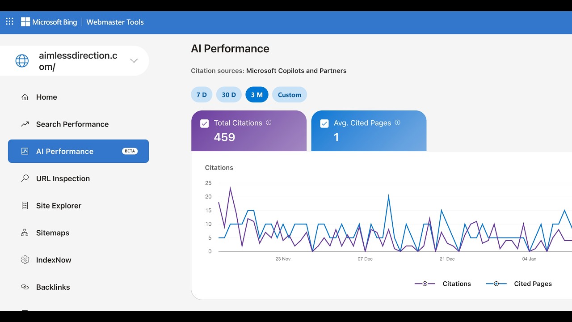The width and height of the screenshot is (572, 322).
Task: Choose the Custom date range
Action: point(290,95)
